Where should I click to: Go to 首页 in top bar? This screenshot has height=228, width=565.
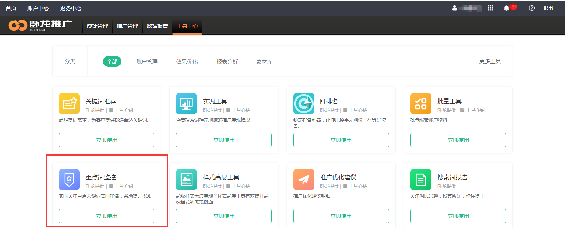[11, 8]
